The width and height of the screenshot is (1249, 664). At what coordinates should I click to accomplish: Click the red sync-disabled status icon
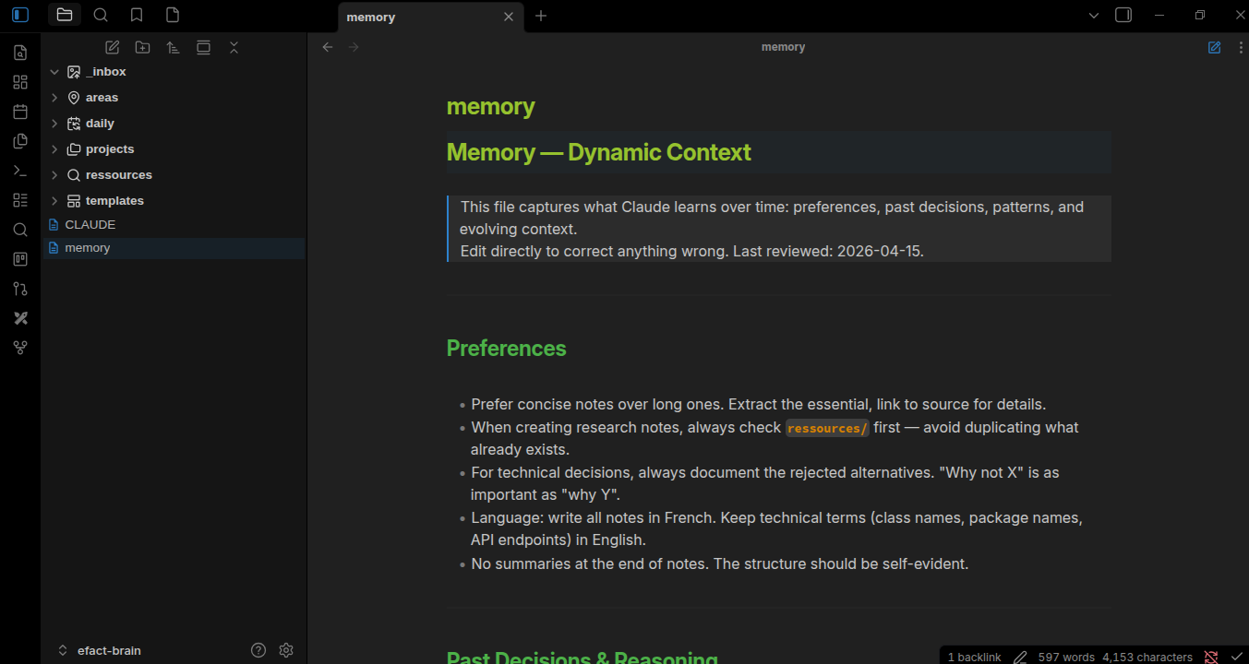[1211, 657]
